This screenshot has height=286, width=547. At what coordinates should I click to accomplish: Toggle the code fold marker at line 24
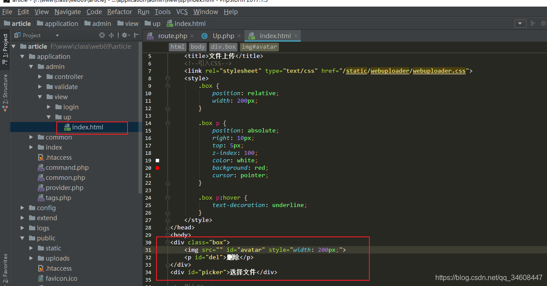point(168,198)
